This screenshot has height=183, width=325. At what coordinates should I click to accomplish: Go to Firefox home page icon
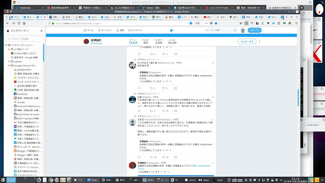tap(24, 23)
